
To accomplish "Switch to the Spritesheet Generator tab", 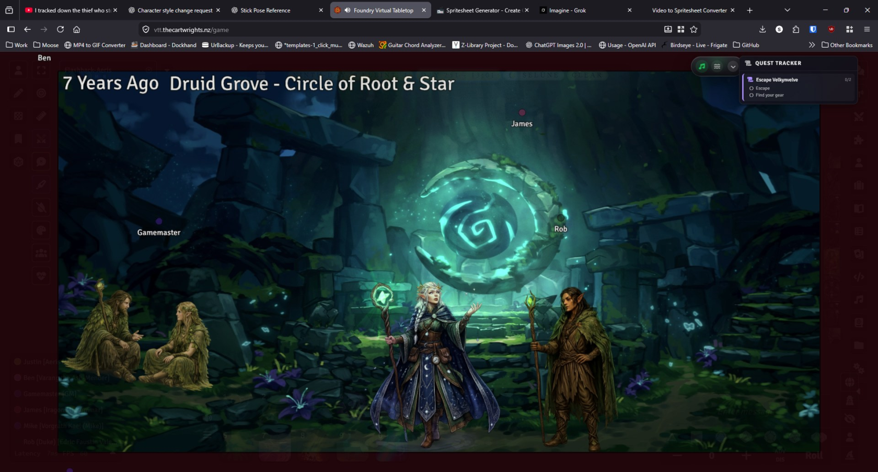I will point(482,10).
